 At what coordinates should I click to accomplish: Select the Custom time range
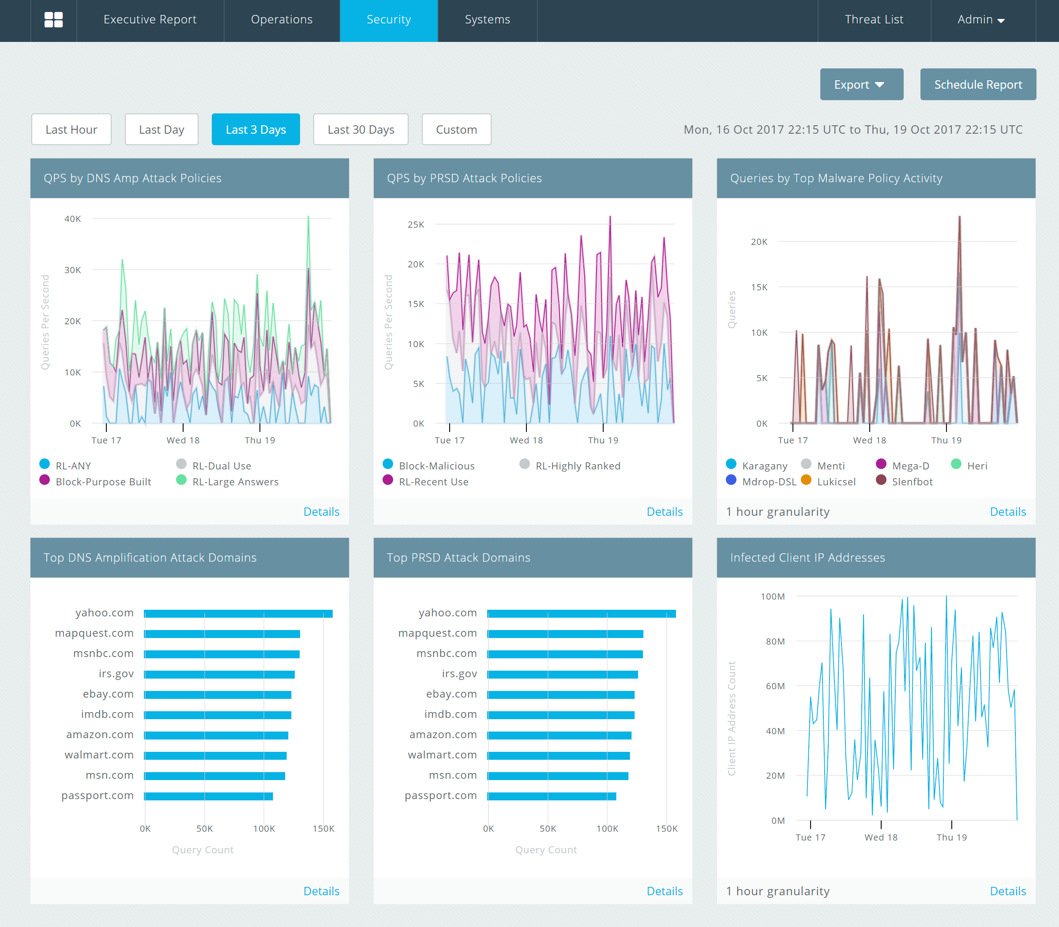coord(456,129)
